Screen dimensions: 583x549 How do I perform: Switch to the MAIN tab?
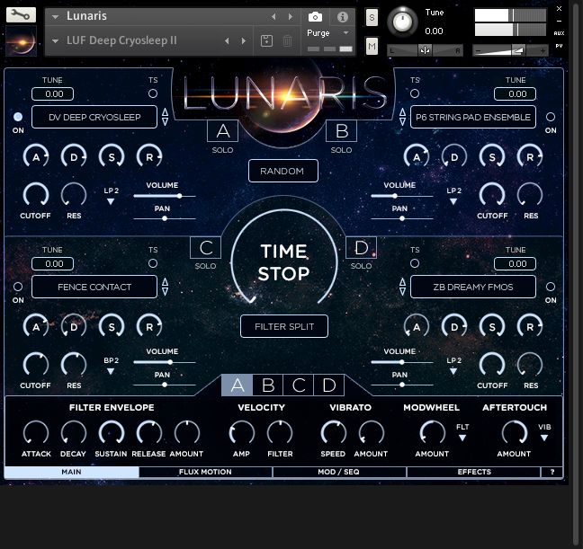[x=71, y=472]
